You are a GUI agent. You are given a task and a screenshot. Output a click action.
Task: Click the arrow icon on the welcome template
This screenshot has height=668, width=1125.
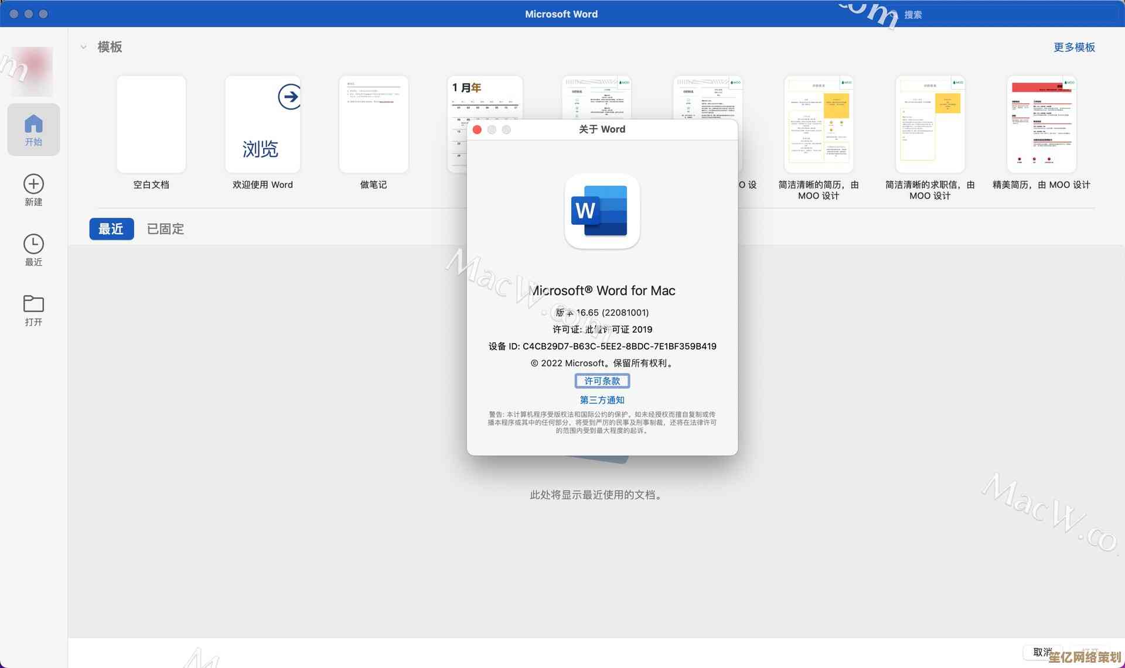pos(289,97)
